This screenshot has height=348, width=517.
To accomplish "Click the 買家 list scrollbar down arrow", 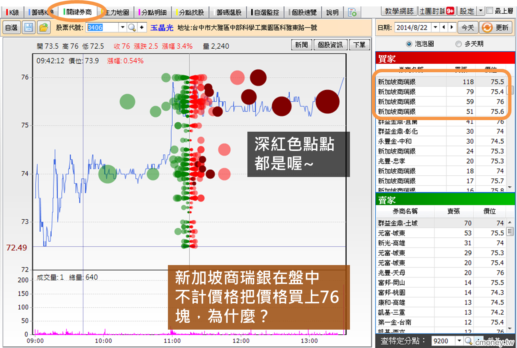I will pyautogui.click(x=509, y=187).
